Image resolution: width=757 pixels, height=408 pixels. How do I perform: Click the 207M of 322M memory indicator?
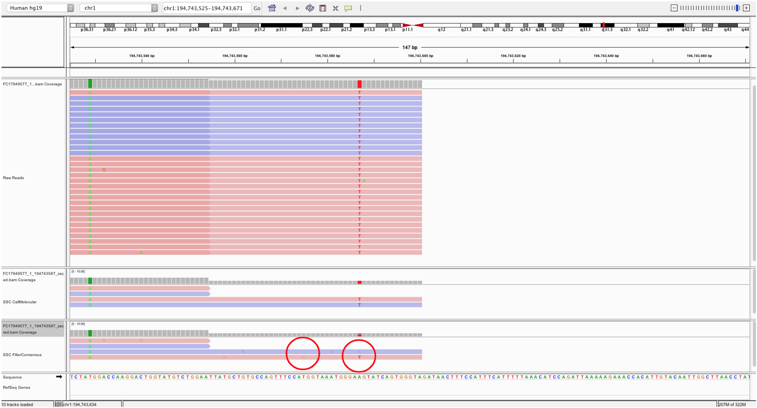pos(733,404)
